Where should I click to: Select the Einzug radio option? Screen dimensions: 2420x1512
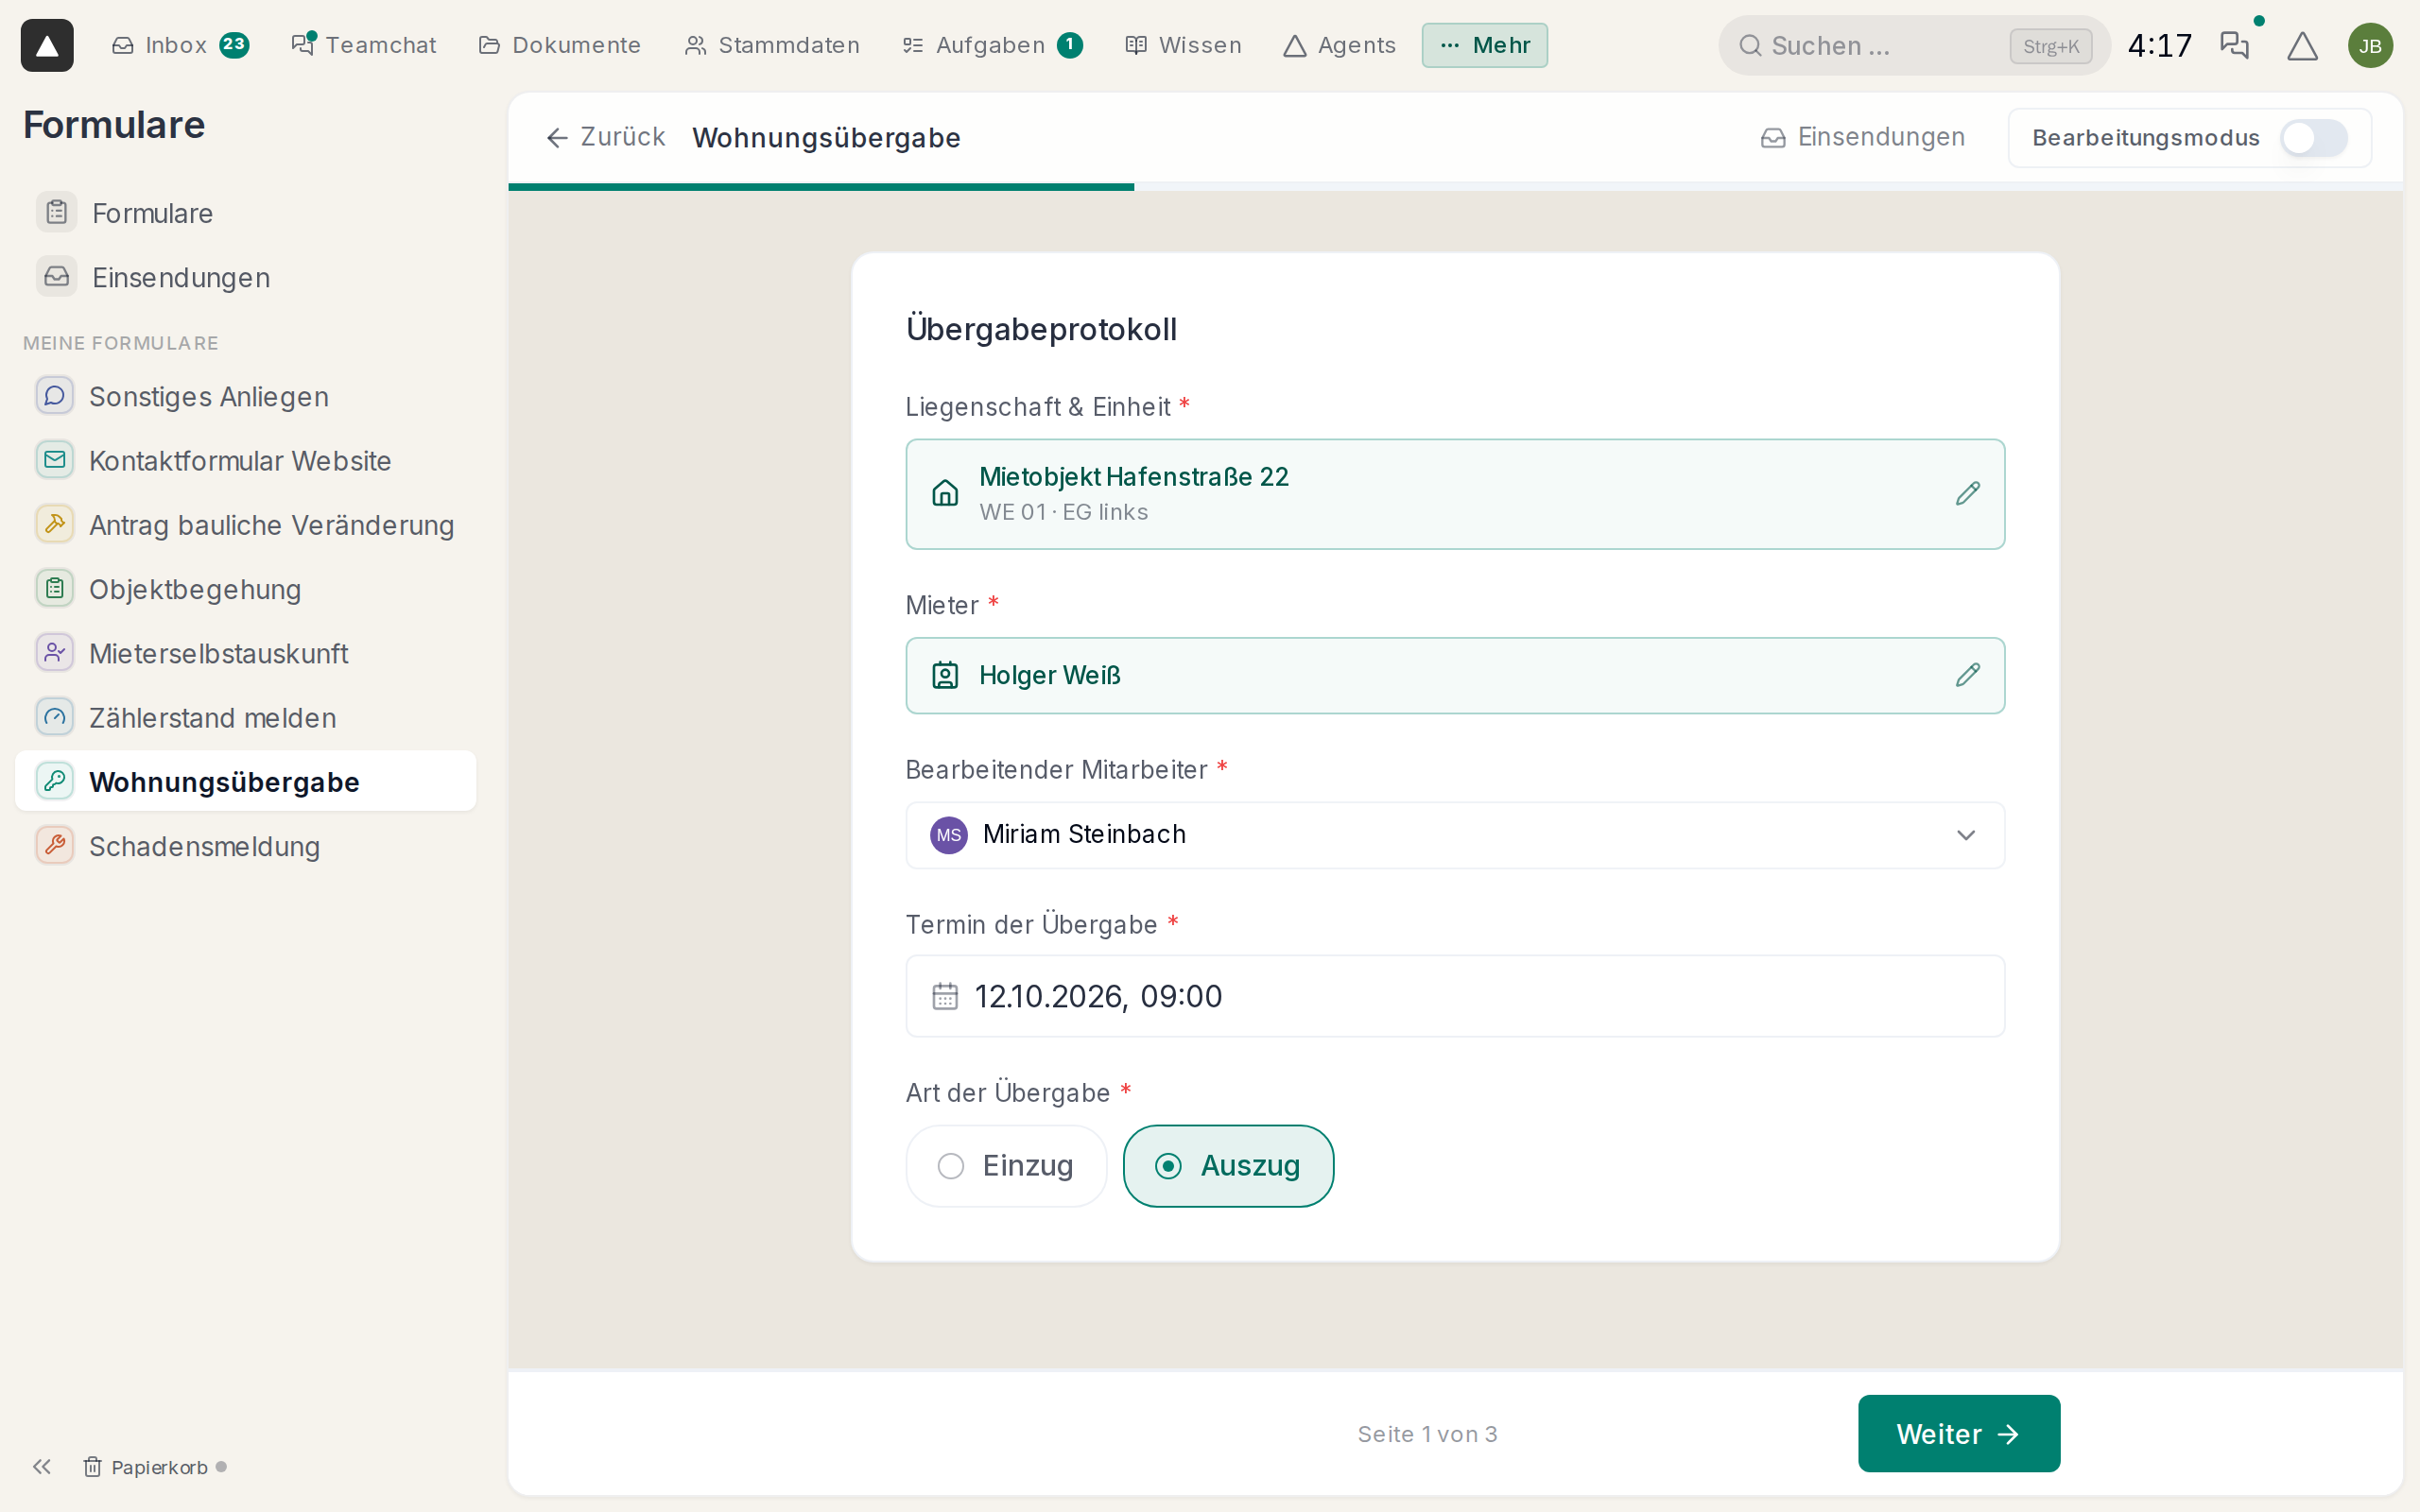tap(1005, 1166)
